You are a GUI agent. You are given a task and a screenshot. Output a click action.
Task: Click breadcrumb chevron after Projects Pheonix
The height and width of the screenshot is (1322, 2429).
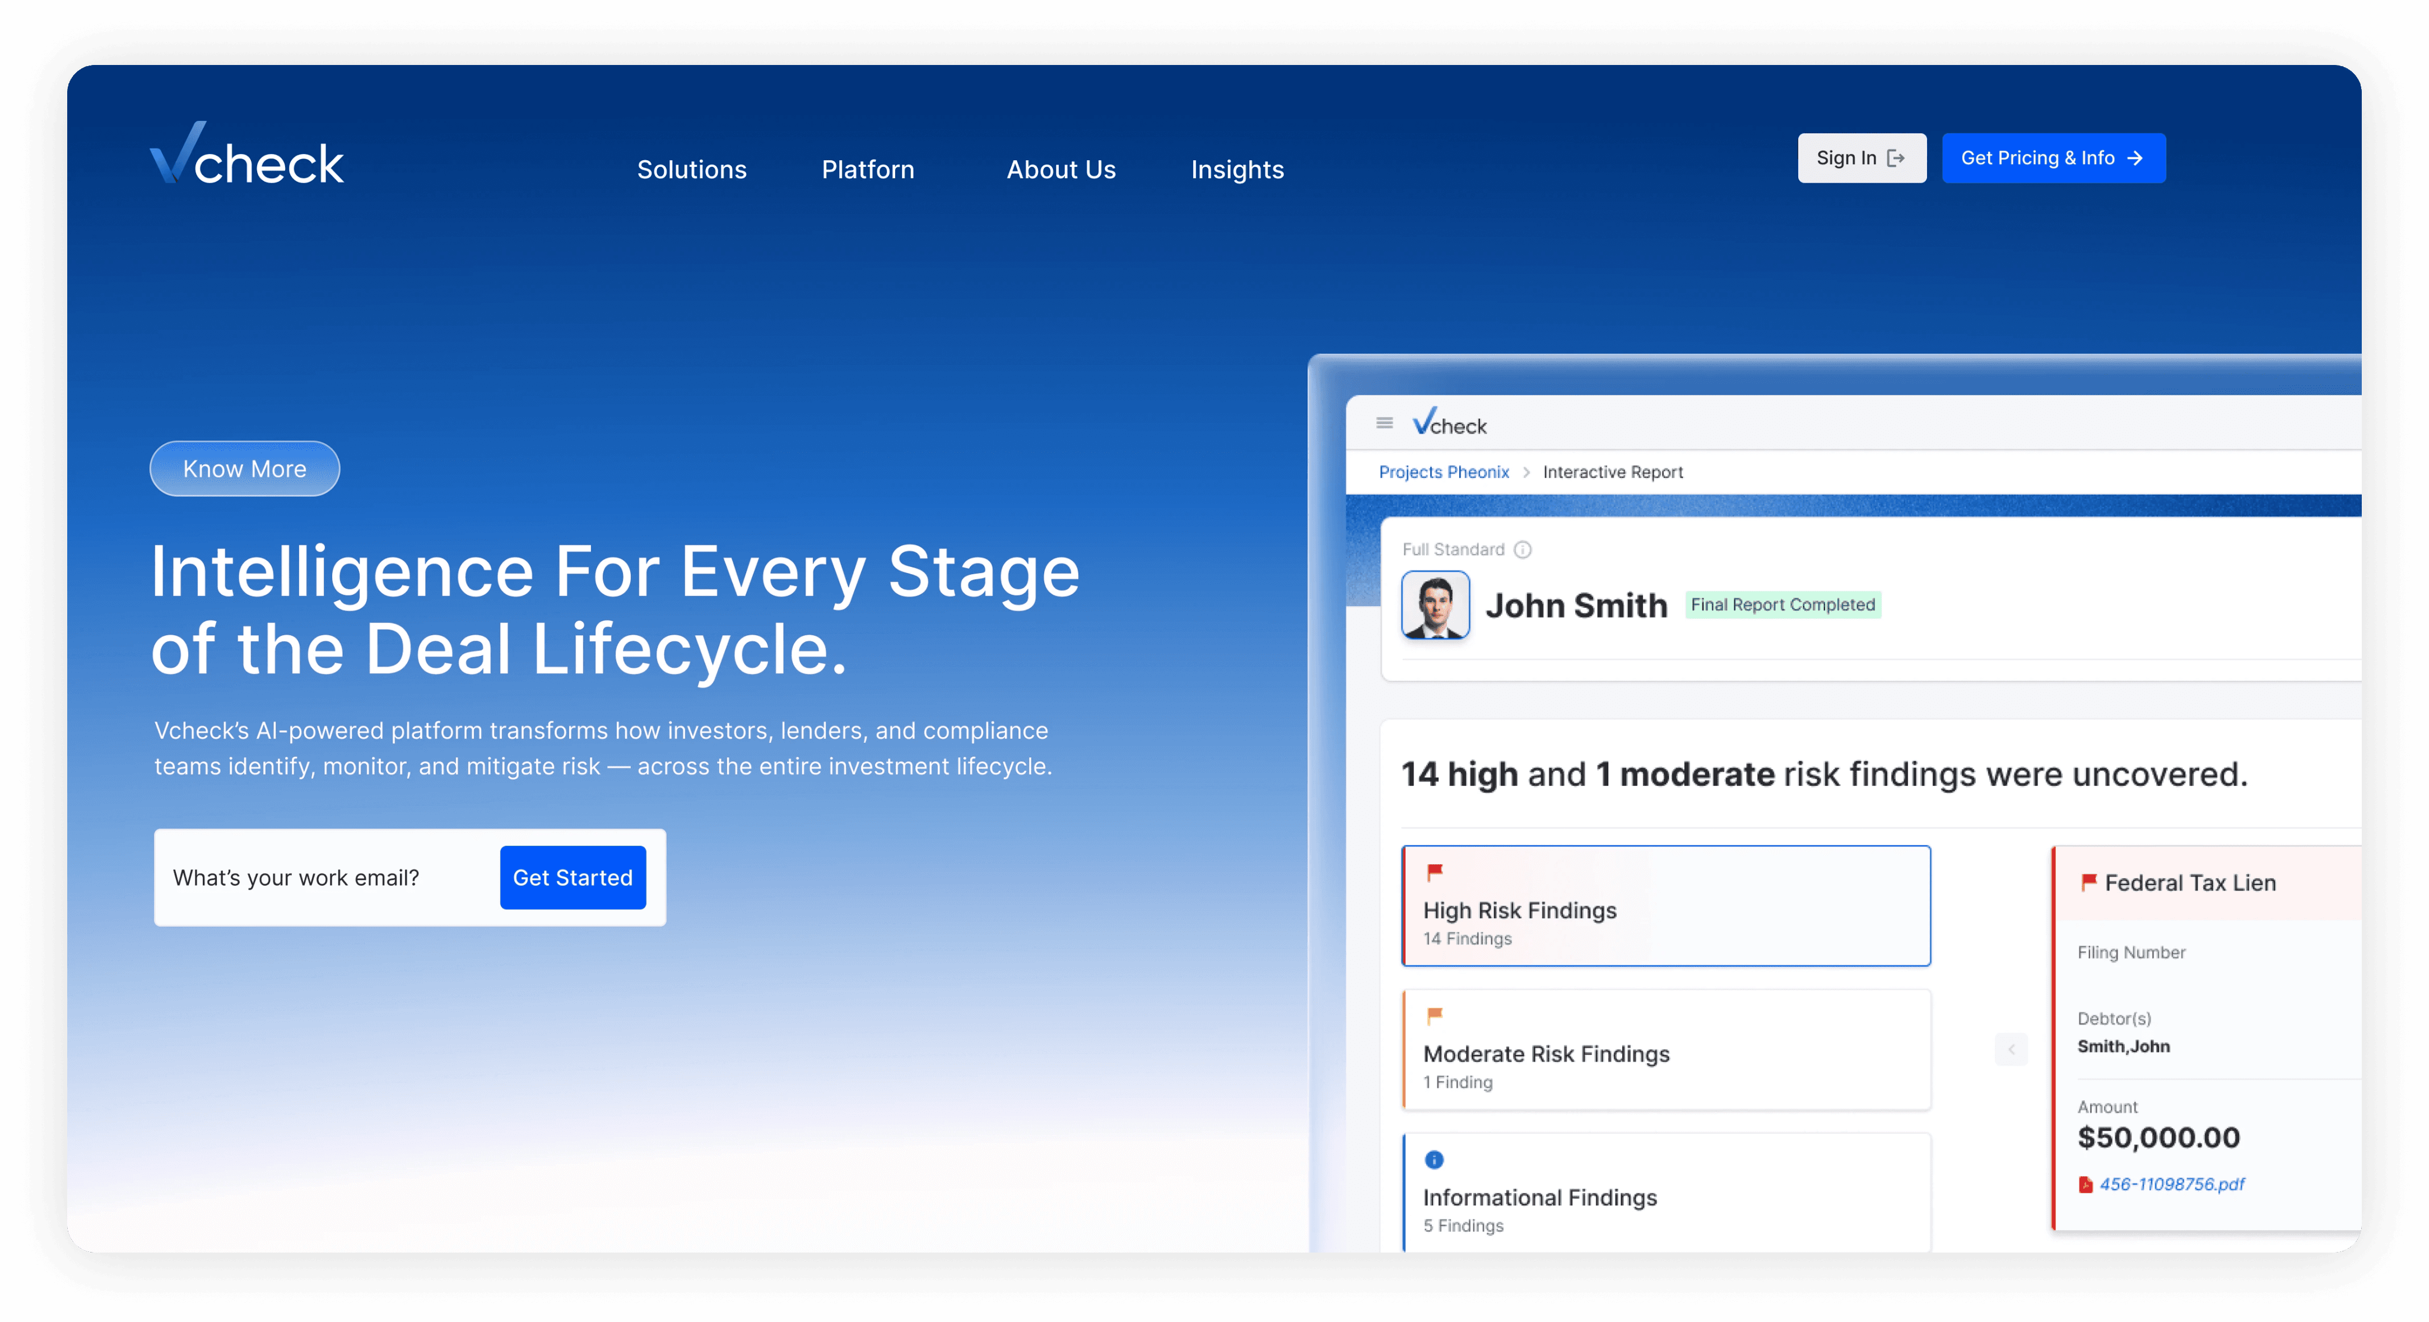pos(1527,472)
